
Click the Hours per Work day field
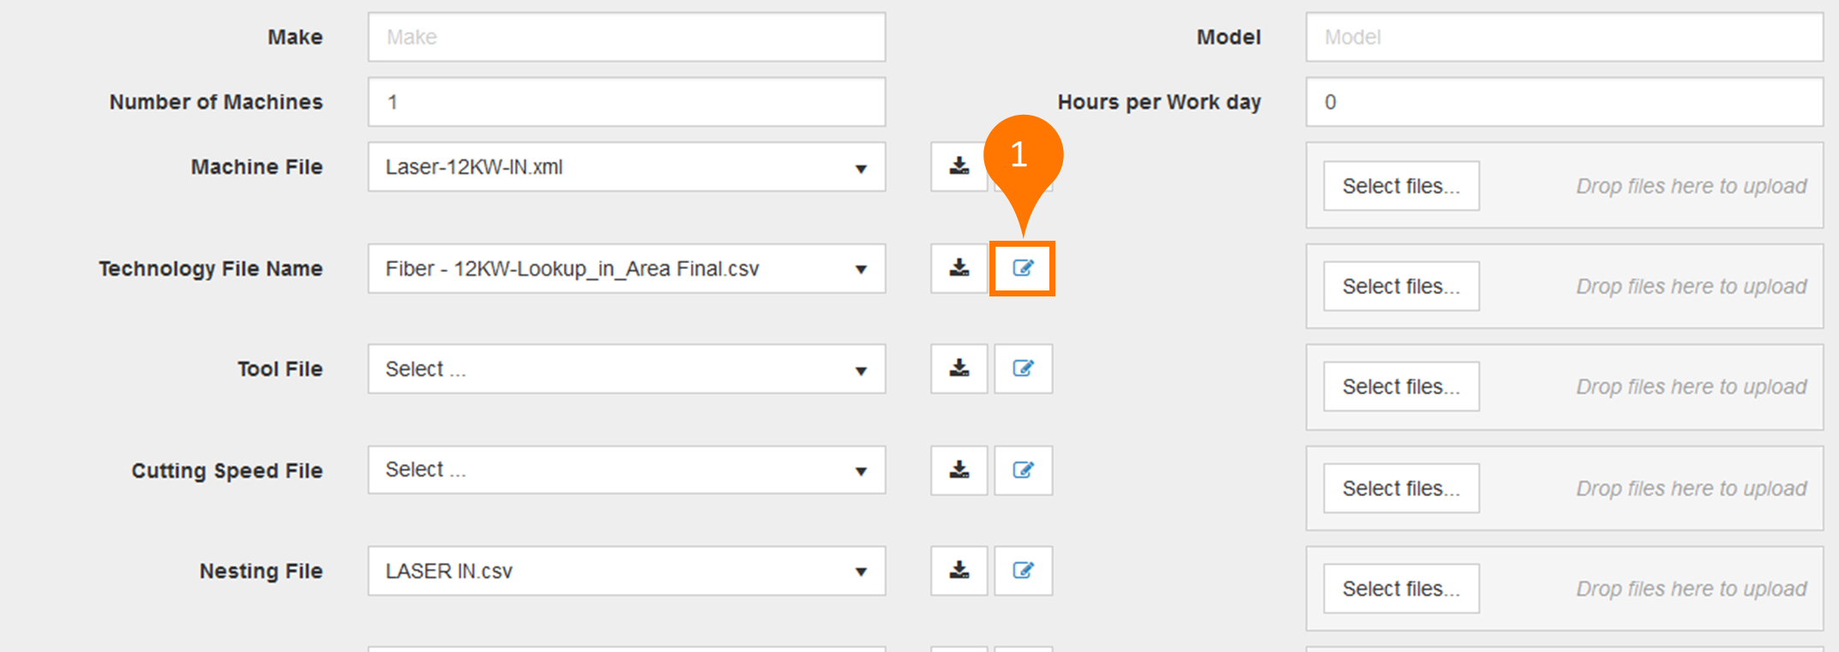(x=1564, y=102)
